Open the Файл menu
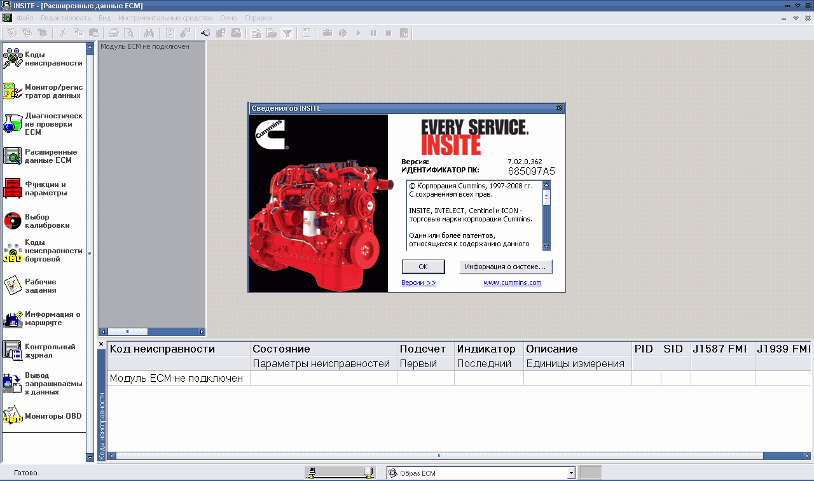 point(25,18)
